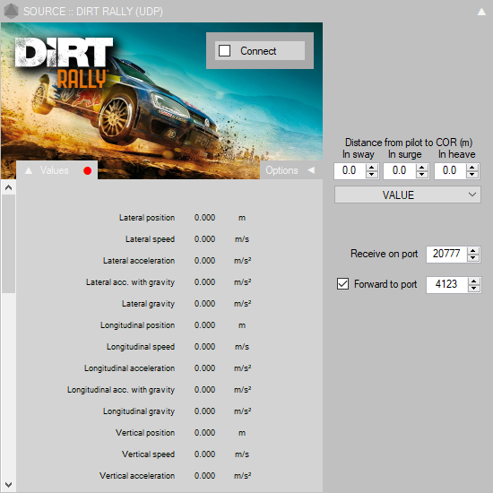Open the Values tab
The width and height of the screenshot is (493, 493).
tap(56, 170)
